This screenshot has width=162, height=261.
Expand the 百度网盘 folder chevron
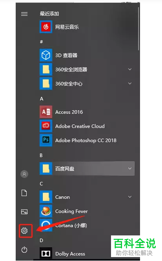[130, 168]
